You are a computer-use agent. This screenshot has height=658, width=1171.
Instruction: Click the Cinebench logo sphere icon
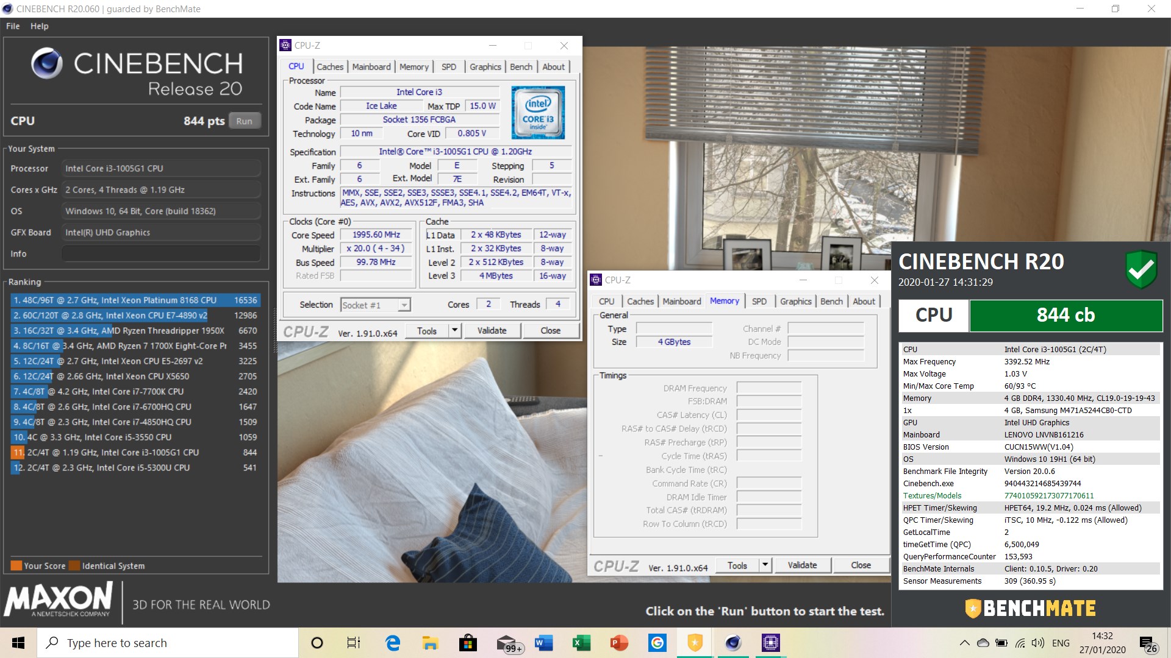[x=47, y=63]
